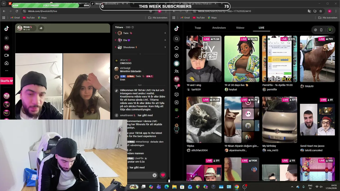Click share arrow next to Welak
The image size is (340, 191).
click(x=41, y=28)
